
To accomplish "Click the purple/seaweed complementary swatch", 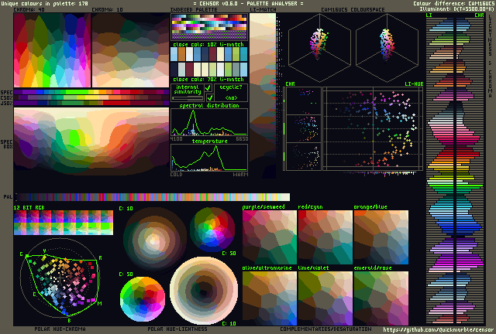I will [269, 237].
